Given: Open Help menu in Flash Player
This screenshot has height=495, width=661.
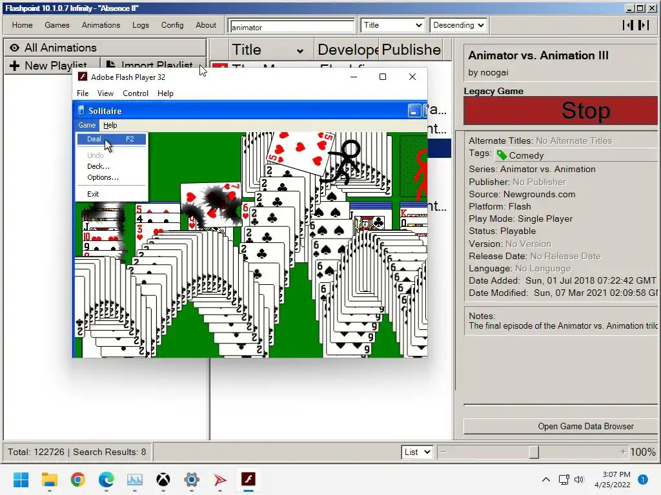Looking at the screenshot, I should tap(165, 93).
